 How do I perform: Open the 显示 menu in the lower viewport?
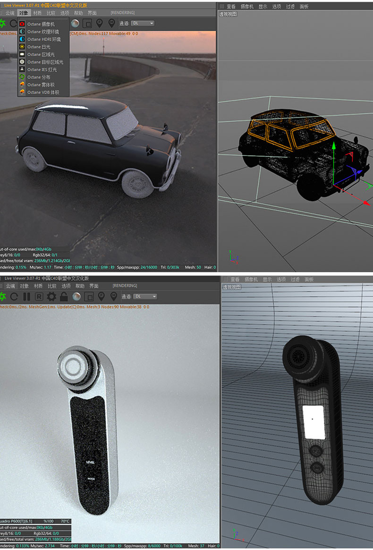267,279
